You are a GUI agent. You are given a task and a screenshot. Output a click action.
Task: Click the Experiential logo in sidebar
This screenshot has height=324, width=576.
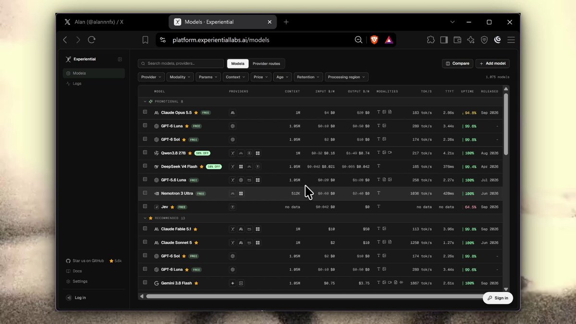tap(68, 59)
